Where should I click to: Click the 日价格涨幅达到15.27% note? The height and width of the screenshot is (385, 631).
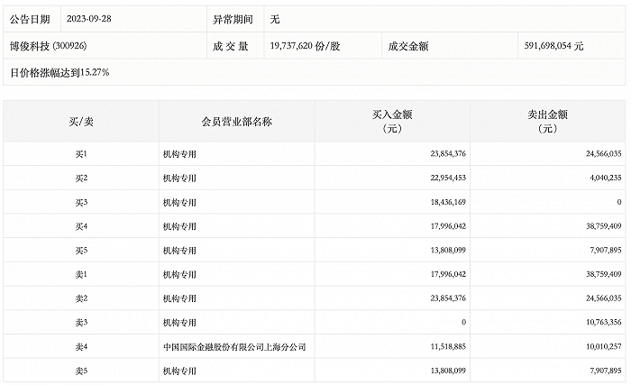pyautogui.click(x=59, y=71)
